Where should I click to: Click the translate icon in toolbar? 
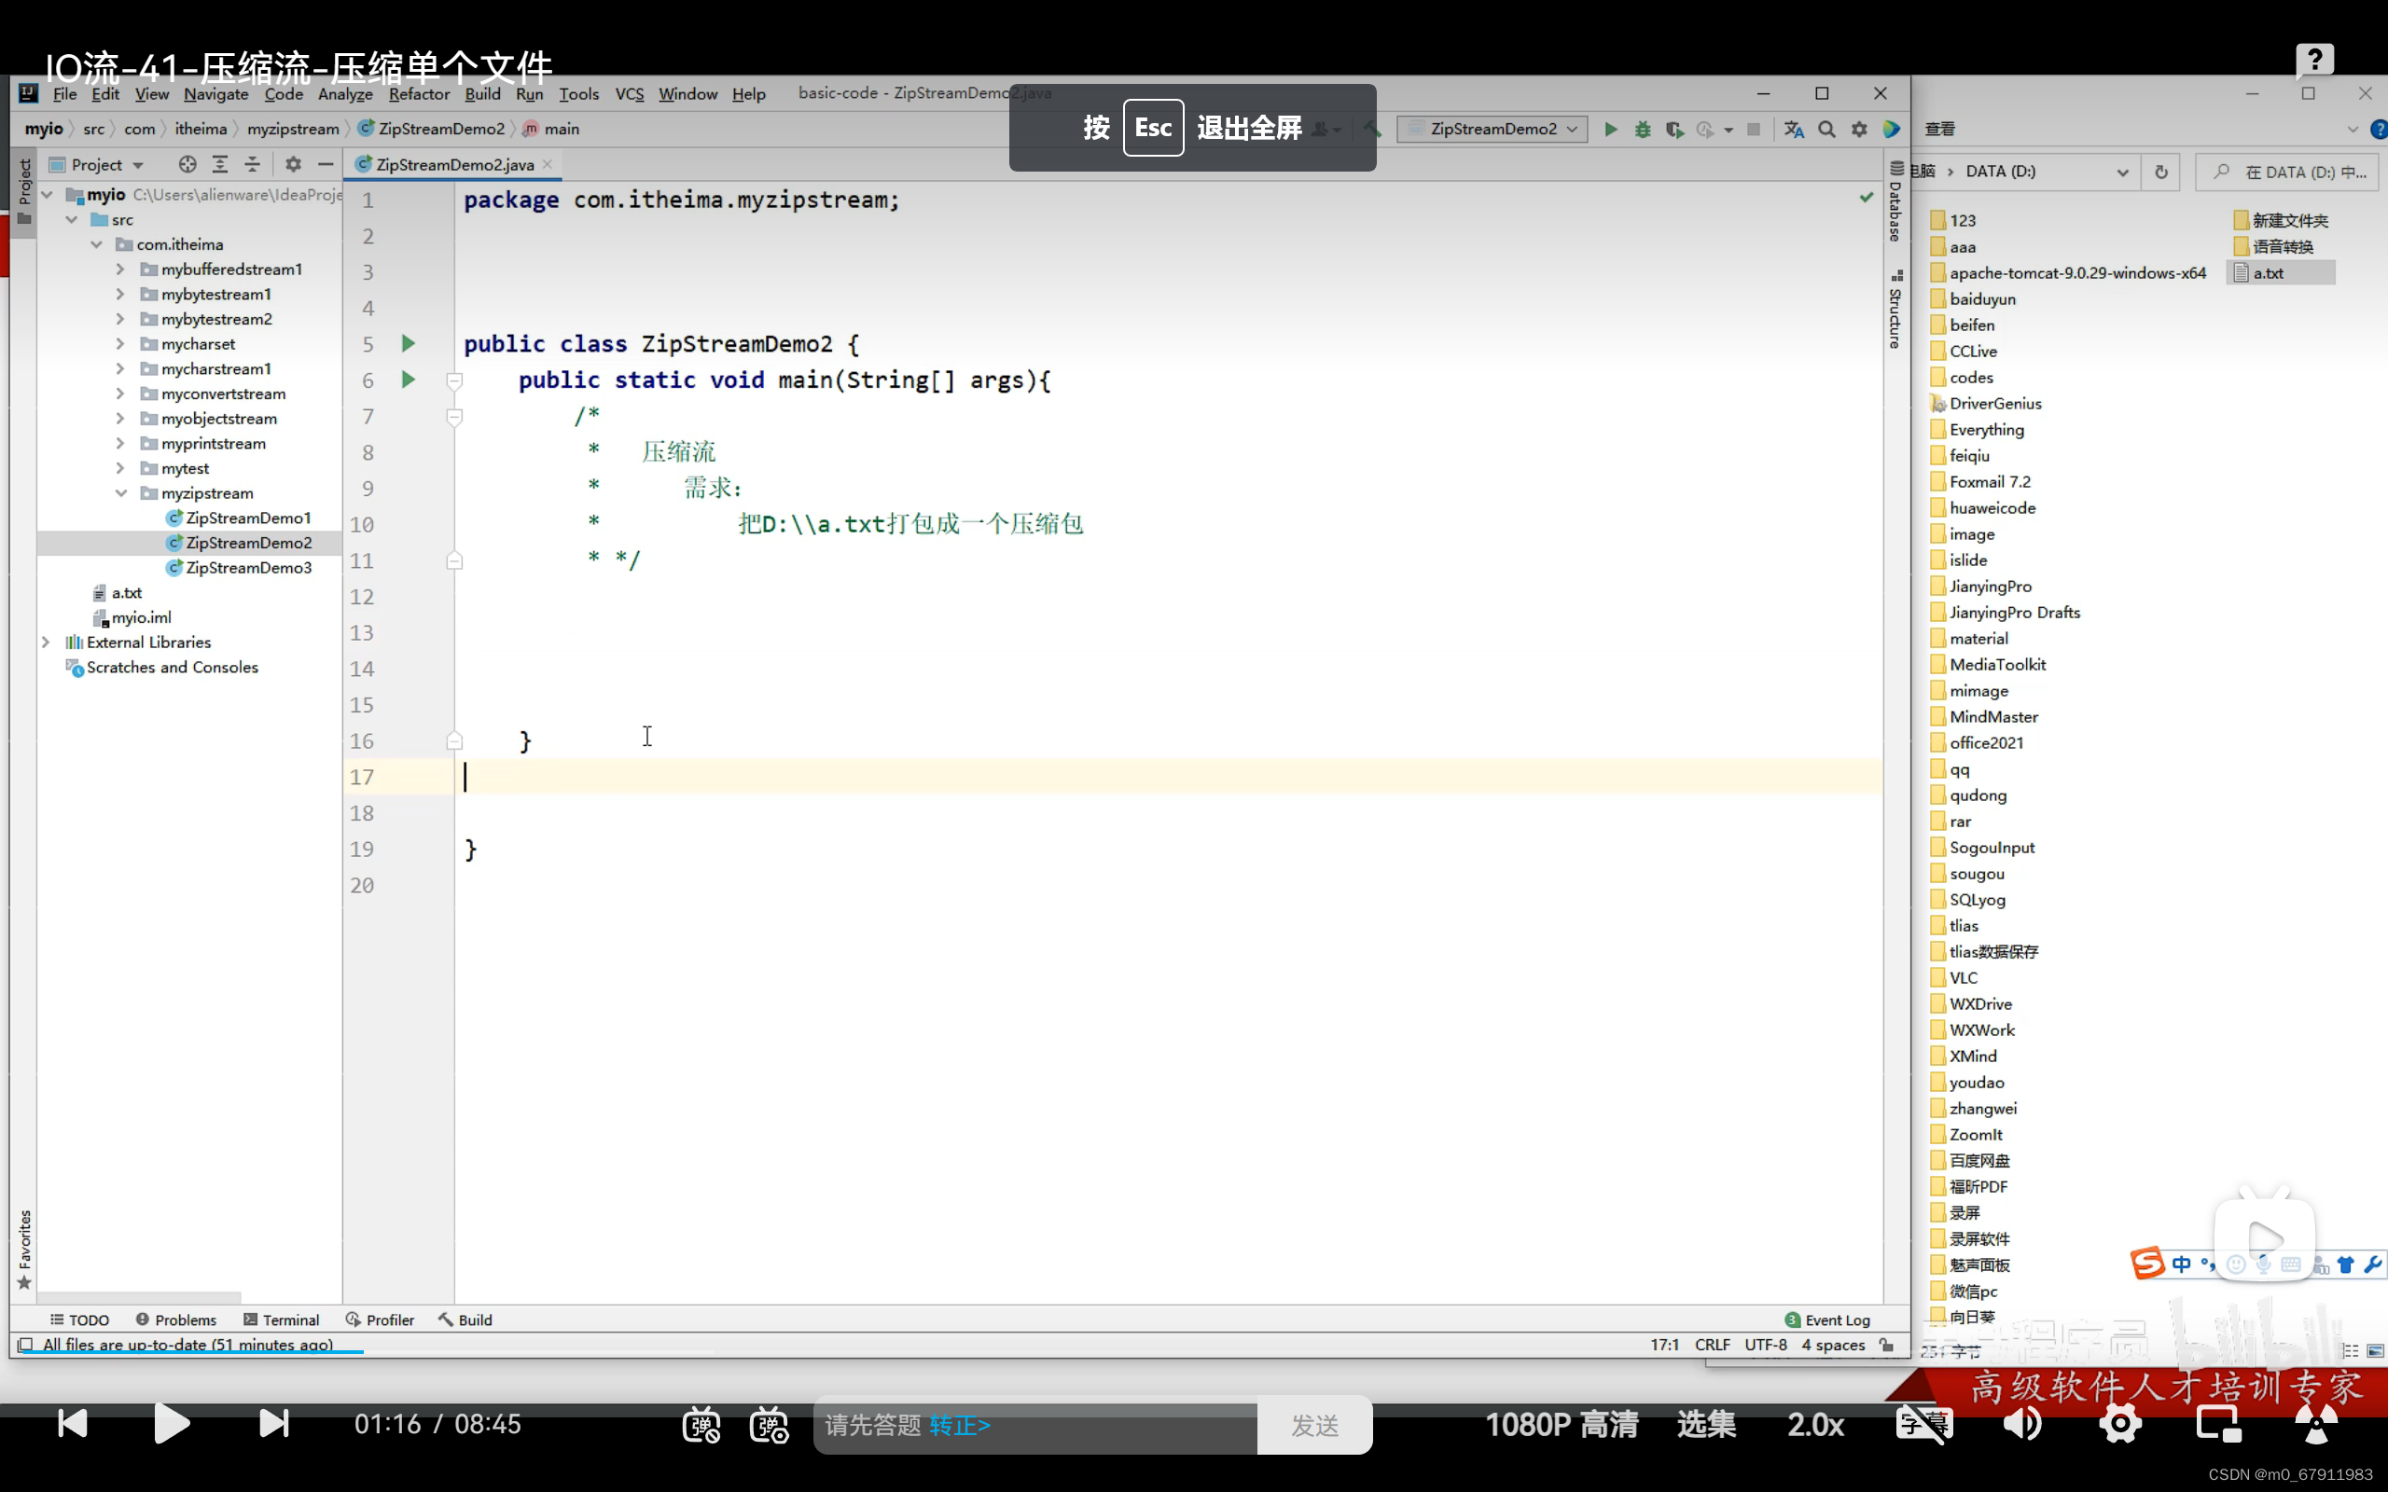tap(1794, 130)
